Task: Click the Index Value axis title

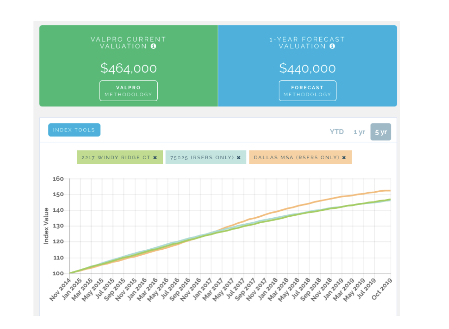Action: (x=46, y=226)
